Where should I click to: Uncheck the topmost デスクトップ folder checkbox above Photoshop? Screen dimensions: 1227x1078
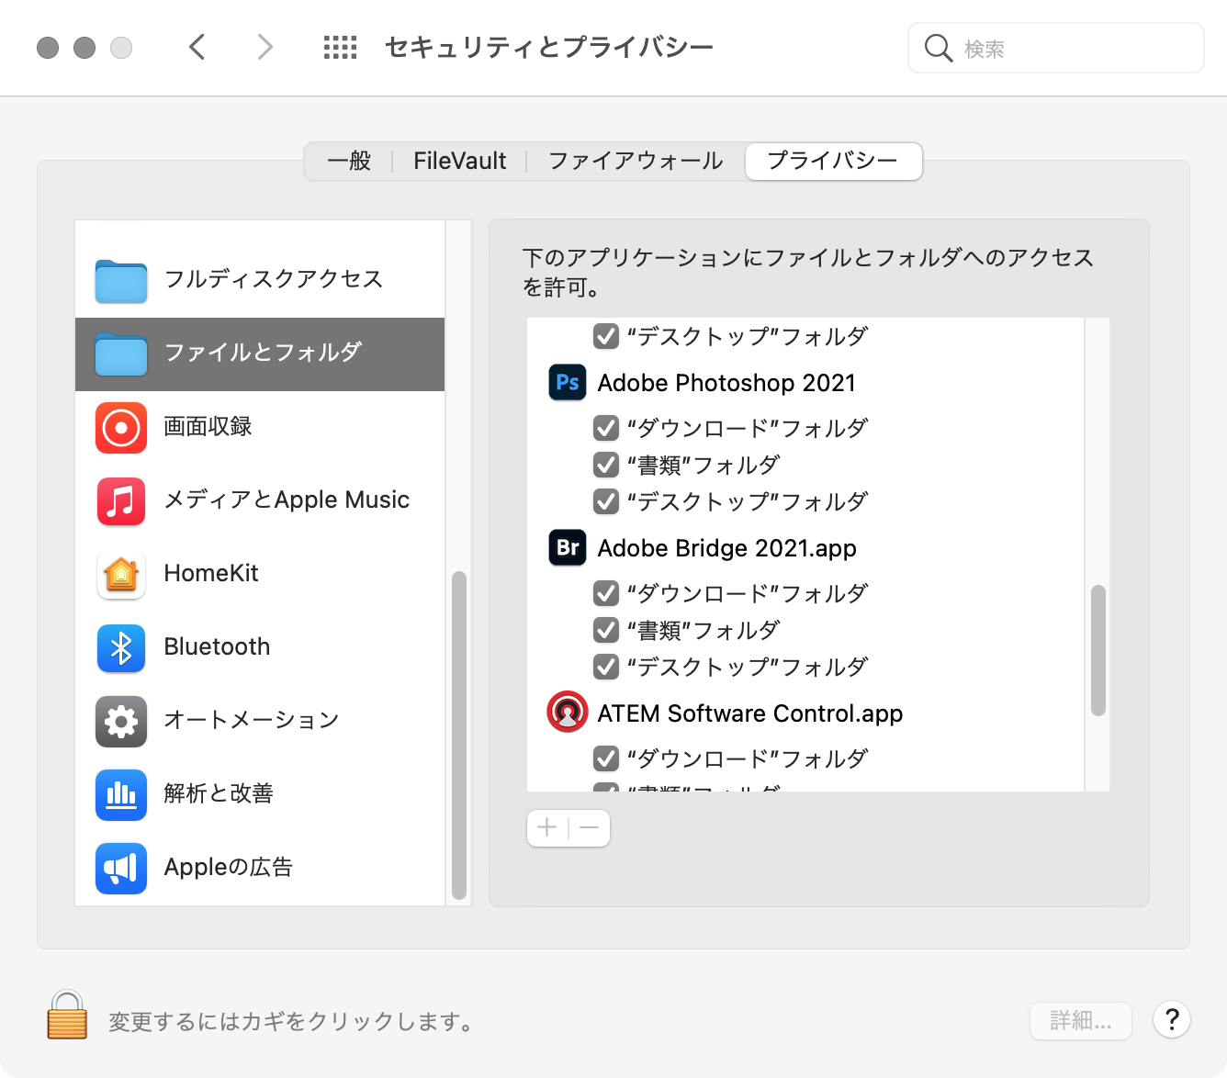[x=606, y=336]
